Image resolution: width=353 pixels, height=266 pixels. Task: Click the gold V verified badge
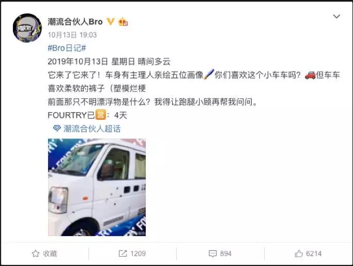click(x=110, y=22)
